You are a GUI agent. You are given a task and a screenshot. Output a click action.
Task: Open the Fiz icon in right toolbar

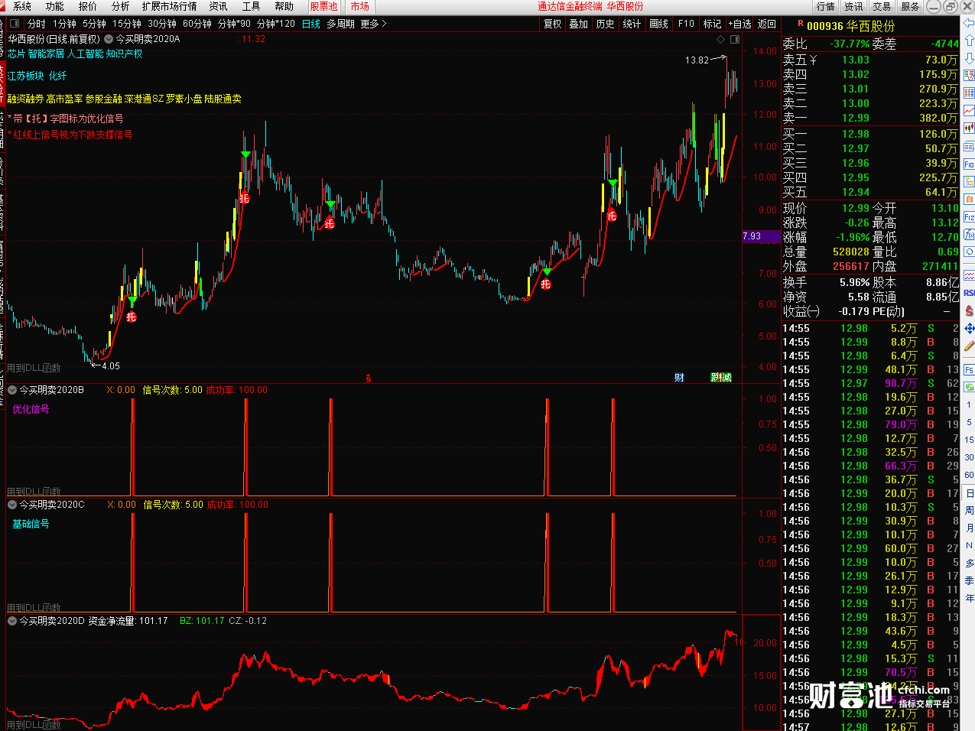pyautogui.click(x=969, y=217)
